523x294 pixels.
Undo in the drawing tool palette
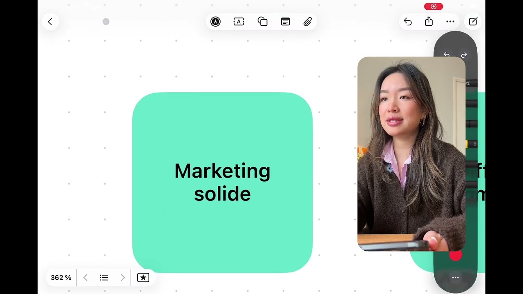click(x=447, y=55)
